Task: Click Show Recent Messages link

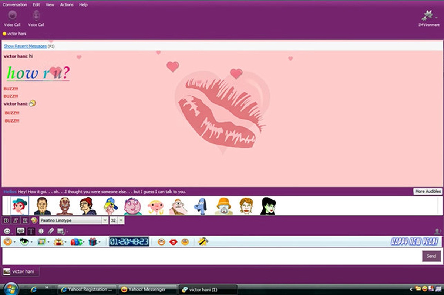Action: (x=25, y=46)
